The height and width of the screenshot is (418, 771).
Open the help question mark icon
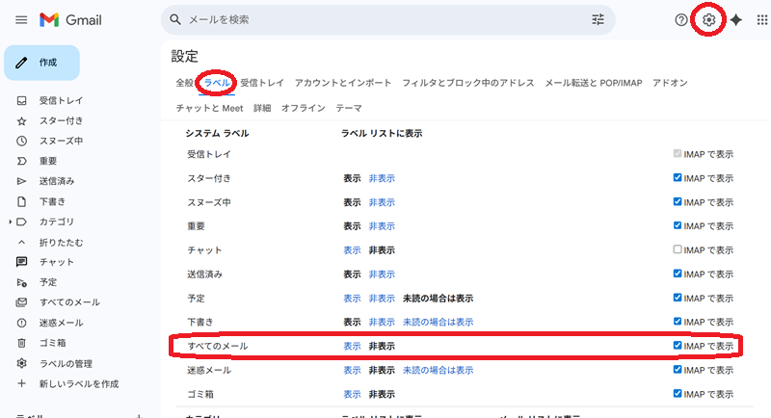[x=681, y=19]
